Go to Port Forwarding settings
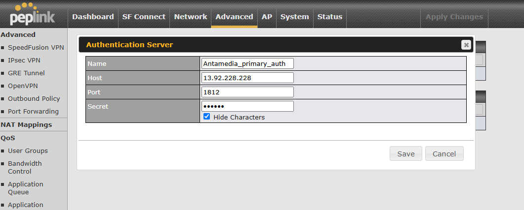 point(33,112)
